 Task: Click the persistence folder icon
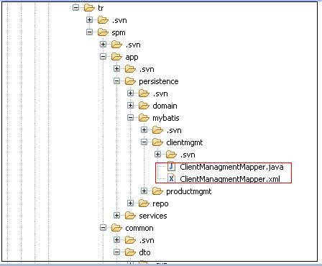tap(130, 81)
